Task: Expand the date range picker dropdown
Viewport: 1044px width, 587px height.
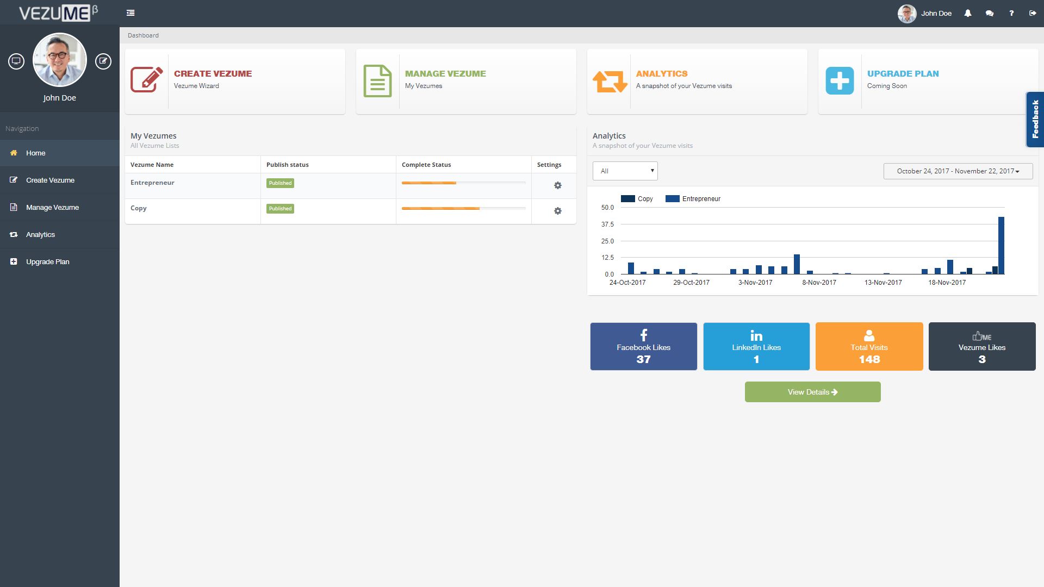Action: pyautogui.click(x=958, y=171)
